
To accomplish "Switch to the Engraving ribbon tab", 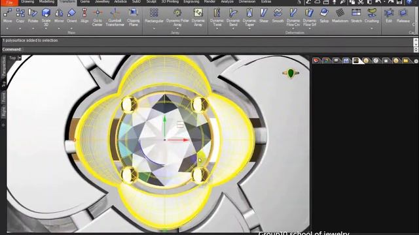I will [x=191, y=2].
